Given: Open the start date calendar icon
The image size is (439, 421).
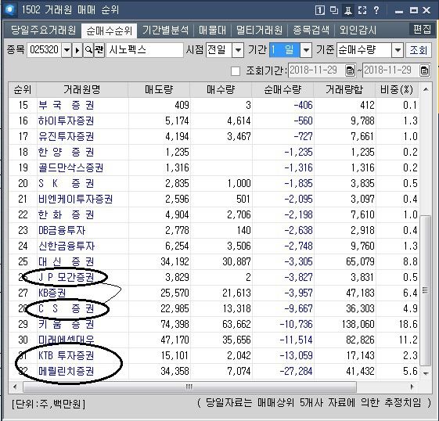Looking at the screenshot, I should point(350,70).
